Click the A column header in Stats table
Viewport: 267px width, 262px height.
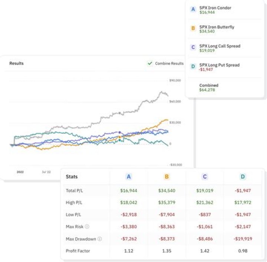coord(129,177)
